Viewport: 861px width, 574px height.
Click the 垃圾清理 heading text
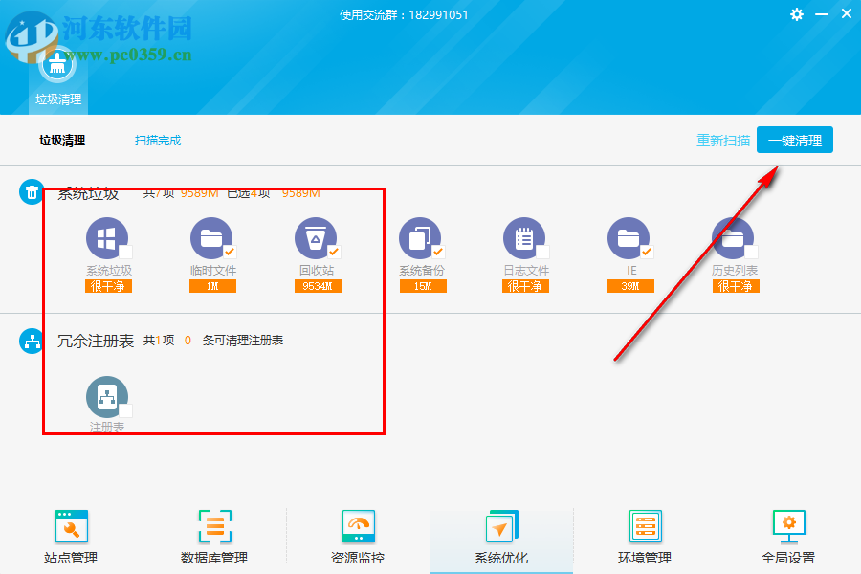coord(62,141)
